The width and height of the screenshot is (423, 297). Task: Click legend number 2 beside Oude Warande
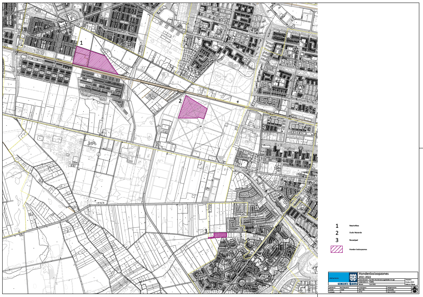tap(337, 233)
